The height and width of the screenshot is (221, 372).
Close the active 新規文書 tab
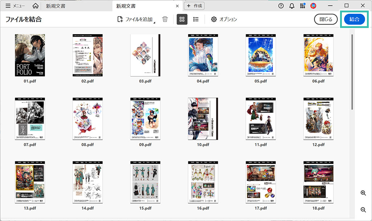pos(177,6)
